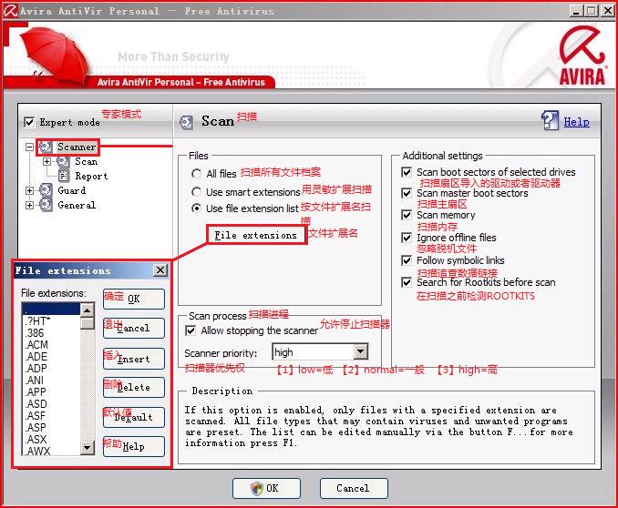This screenshot has width=618, height=508.
Task: Select Scanner item in tree
Action: (77, 147)
